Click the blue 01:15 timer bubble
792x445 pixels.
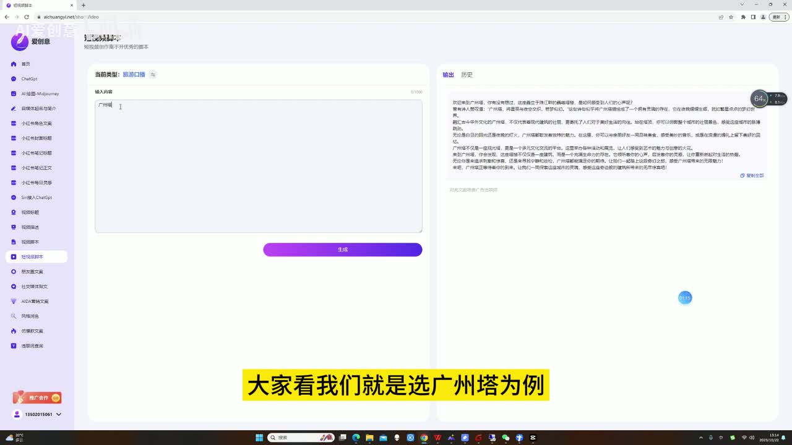685,298
